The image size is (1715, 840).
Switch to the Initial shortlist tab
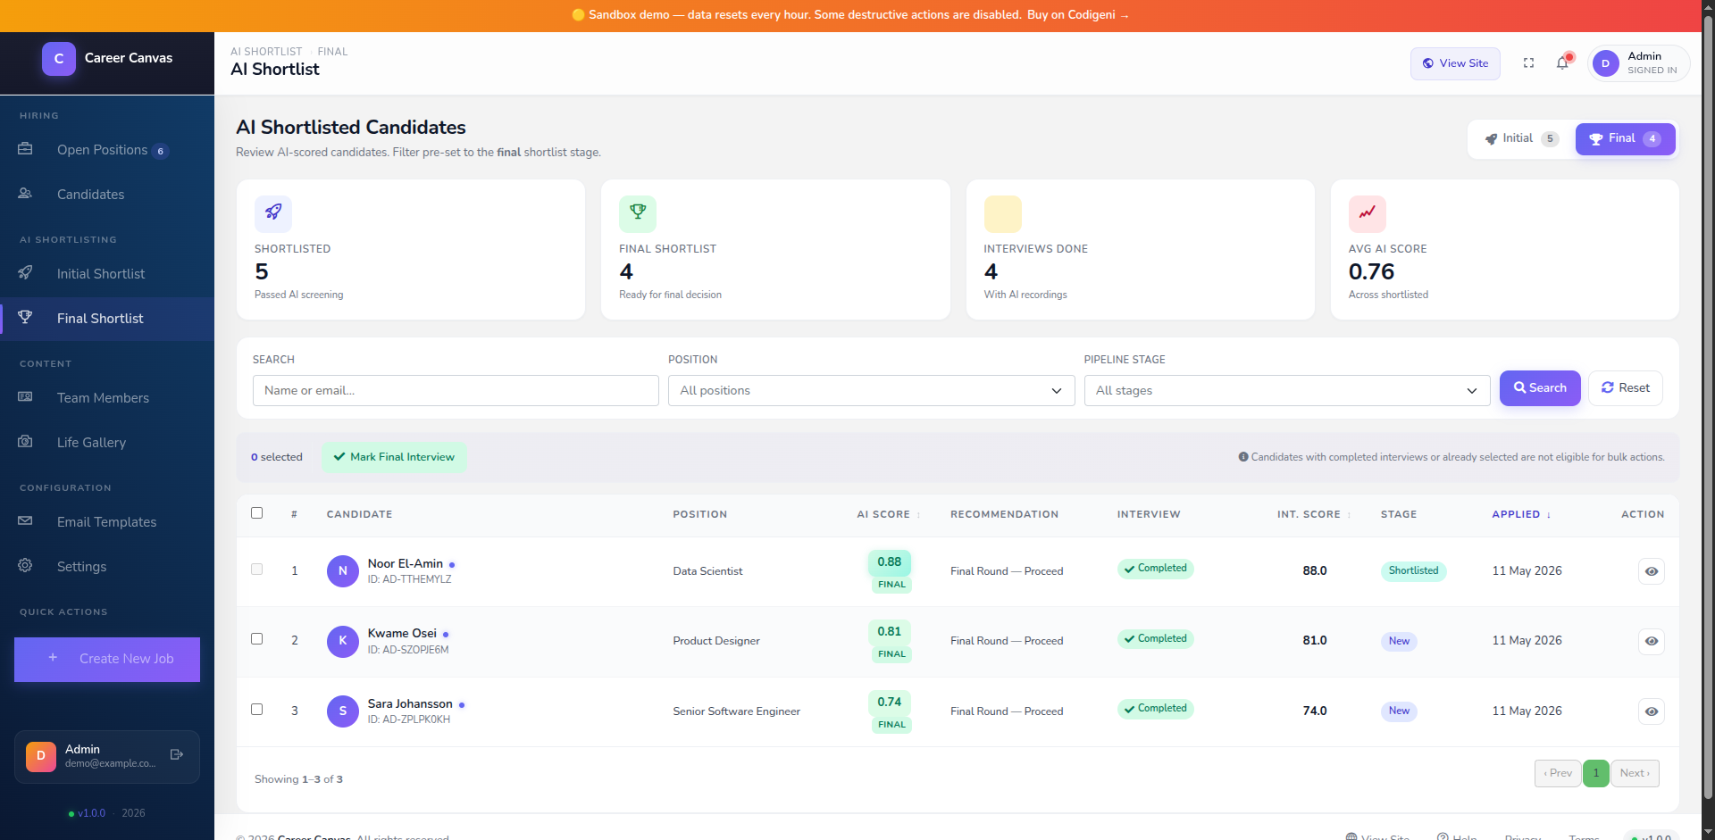(1521, 138)
